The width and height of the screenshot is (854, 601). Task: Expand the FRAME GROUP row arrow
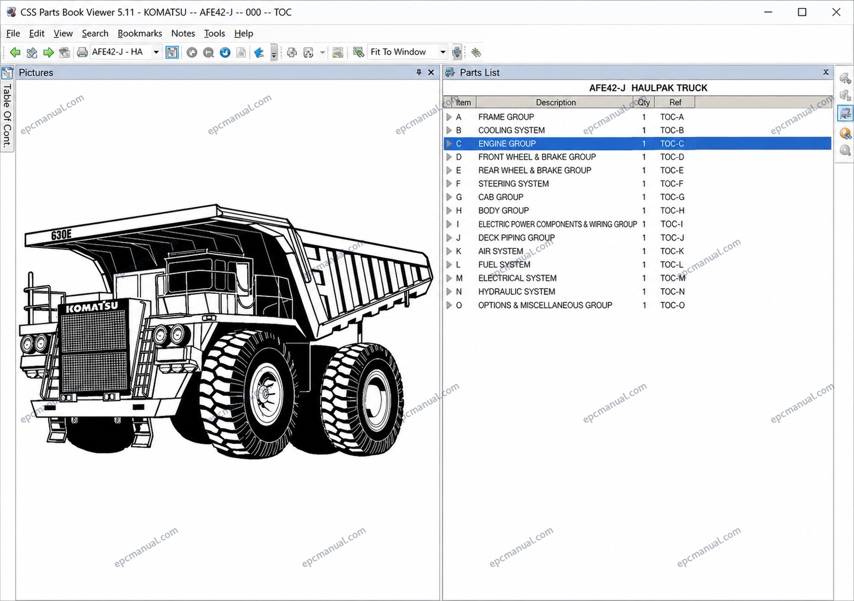click(449, 116)
